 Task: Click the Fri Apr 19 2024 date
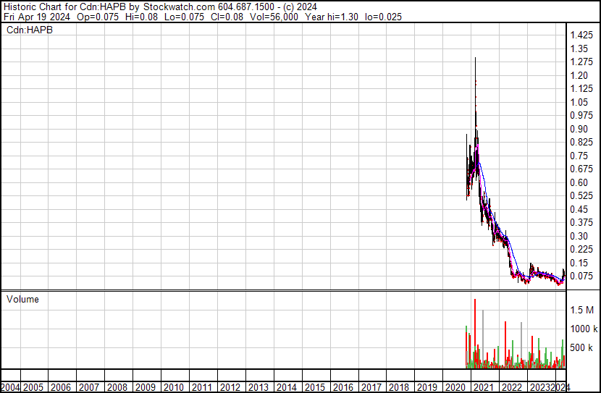tap(36, 16)
